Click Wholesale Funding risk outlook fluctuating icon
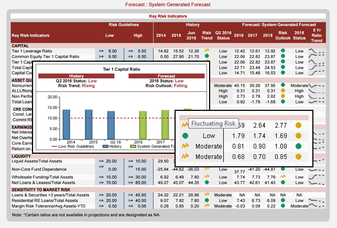Screen dimensions: 337x228 click(x=283, y=176)
